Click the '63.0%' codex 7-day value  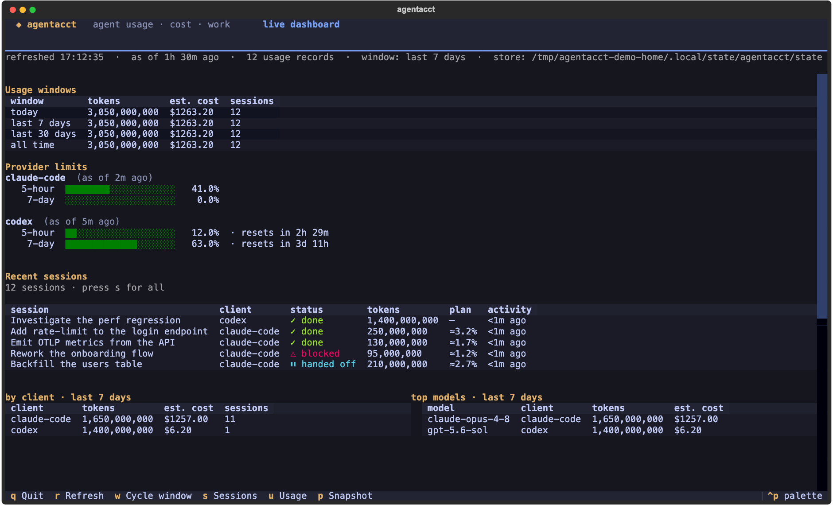(205, 244)
